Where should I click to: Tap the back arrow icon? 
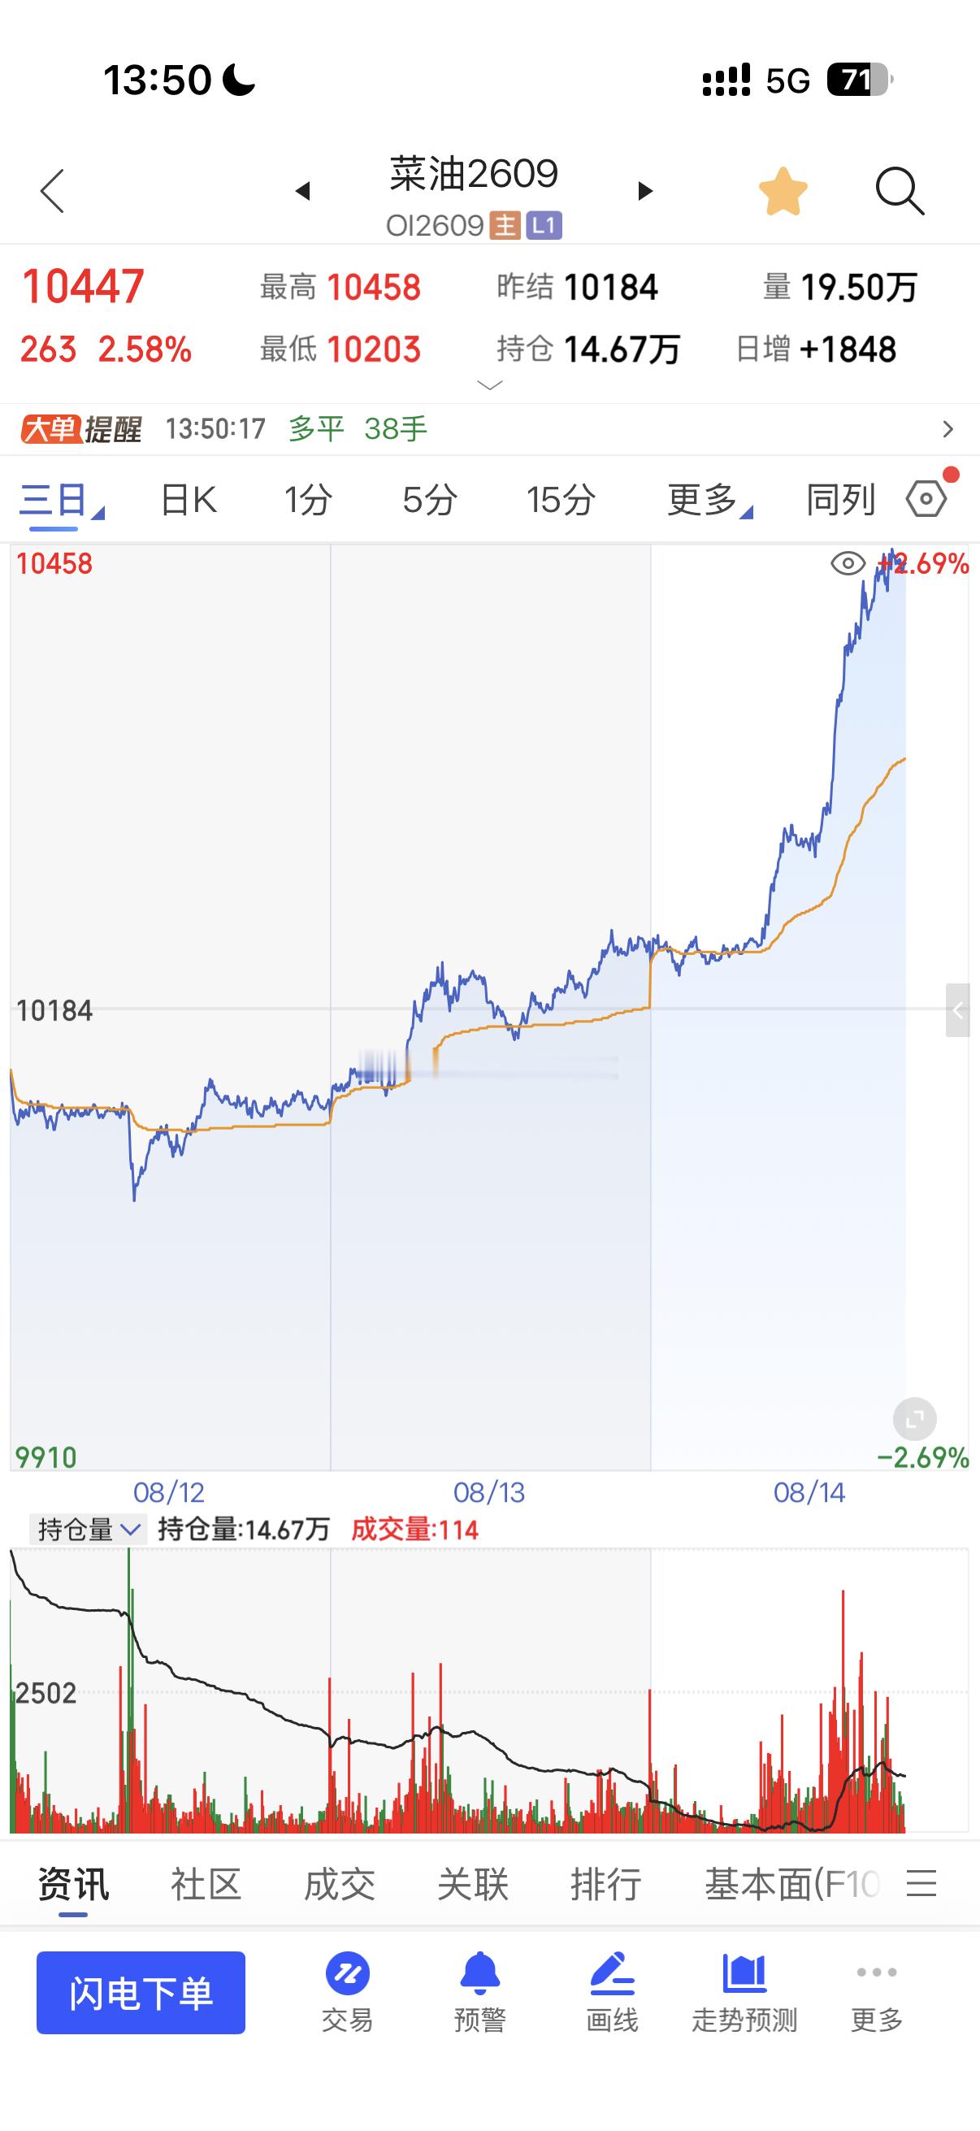coord(52,192)
